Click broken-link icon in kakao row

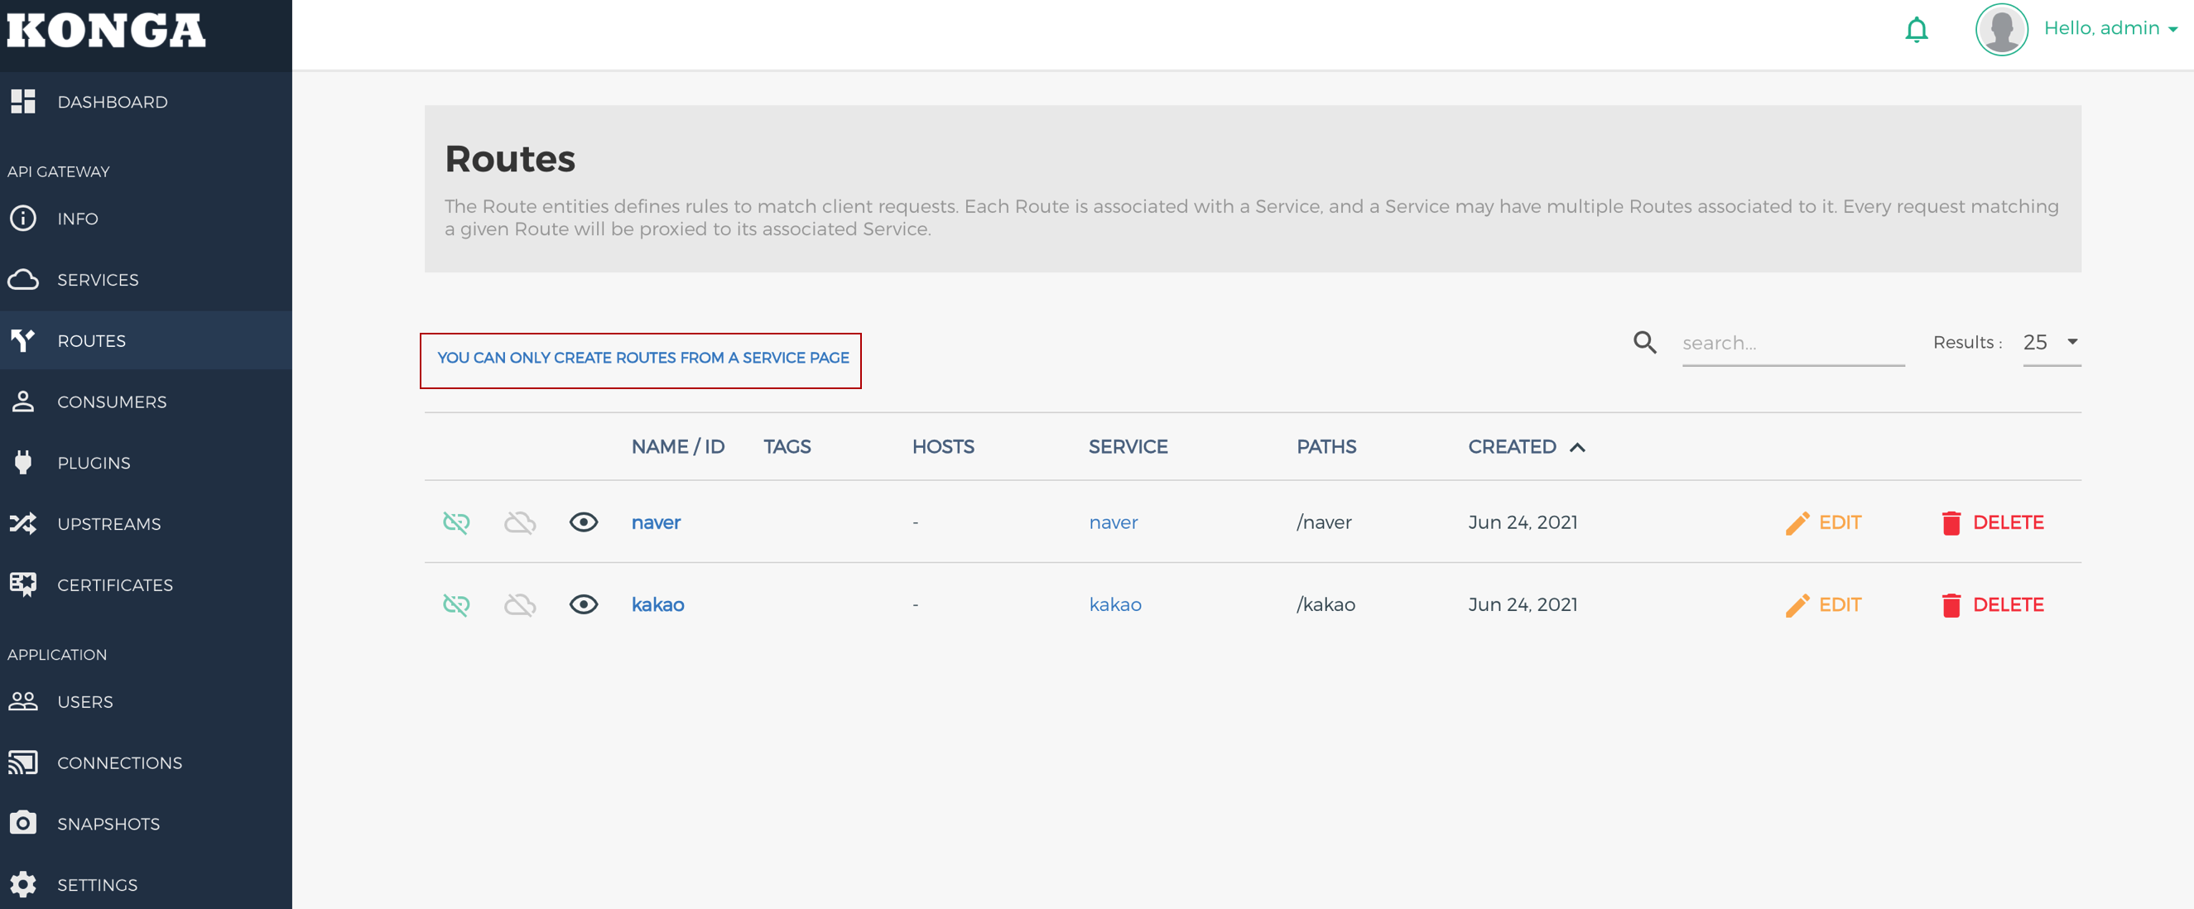pos(456,605)
